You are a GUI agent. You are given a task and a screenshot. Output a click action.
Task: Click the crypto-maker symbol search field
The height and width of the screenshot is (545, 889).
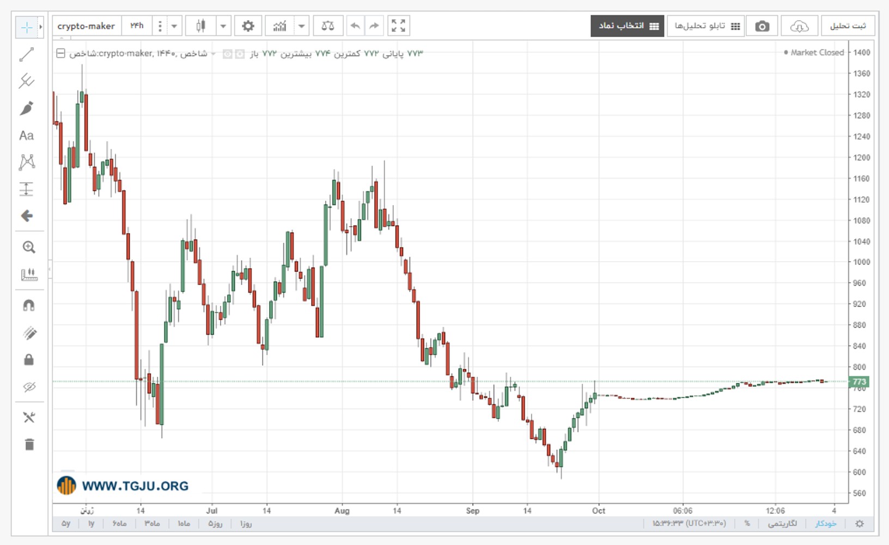click(x=87, y=26)
